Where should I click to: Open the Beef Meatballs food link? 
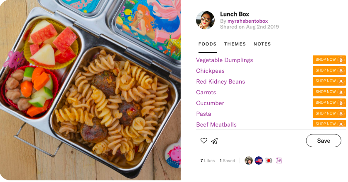click(216, 125)
